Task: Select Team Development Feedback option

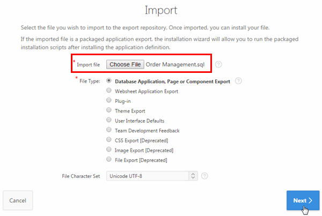Action: [x=109, y=130]
